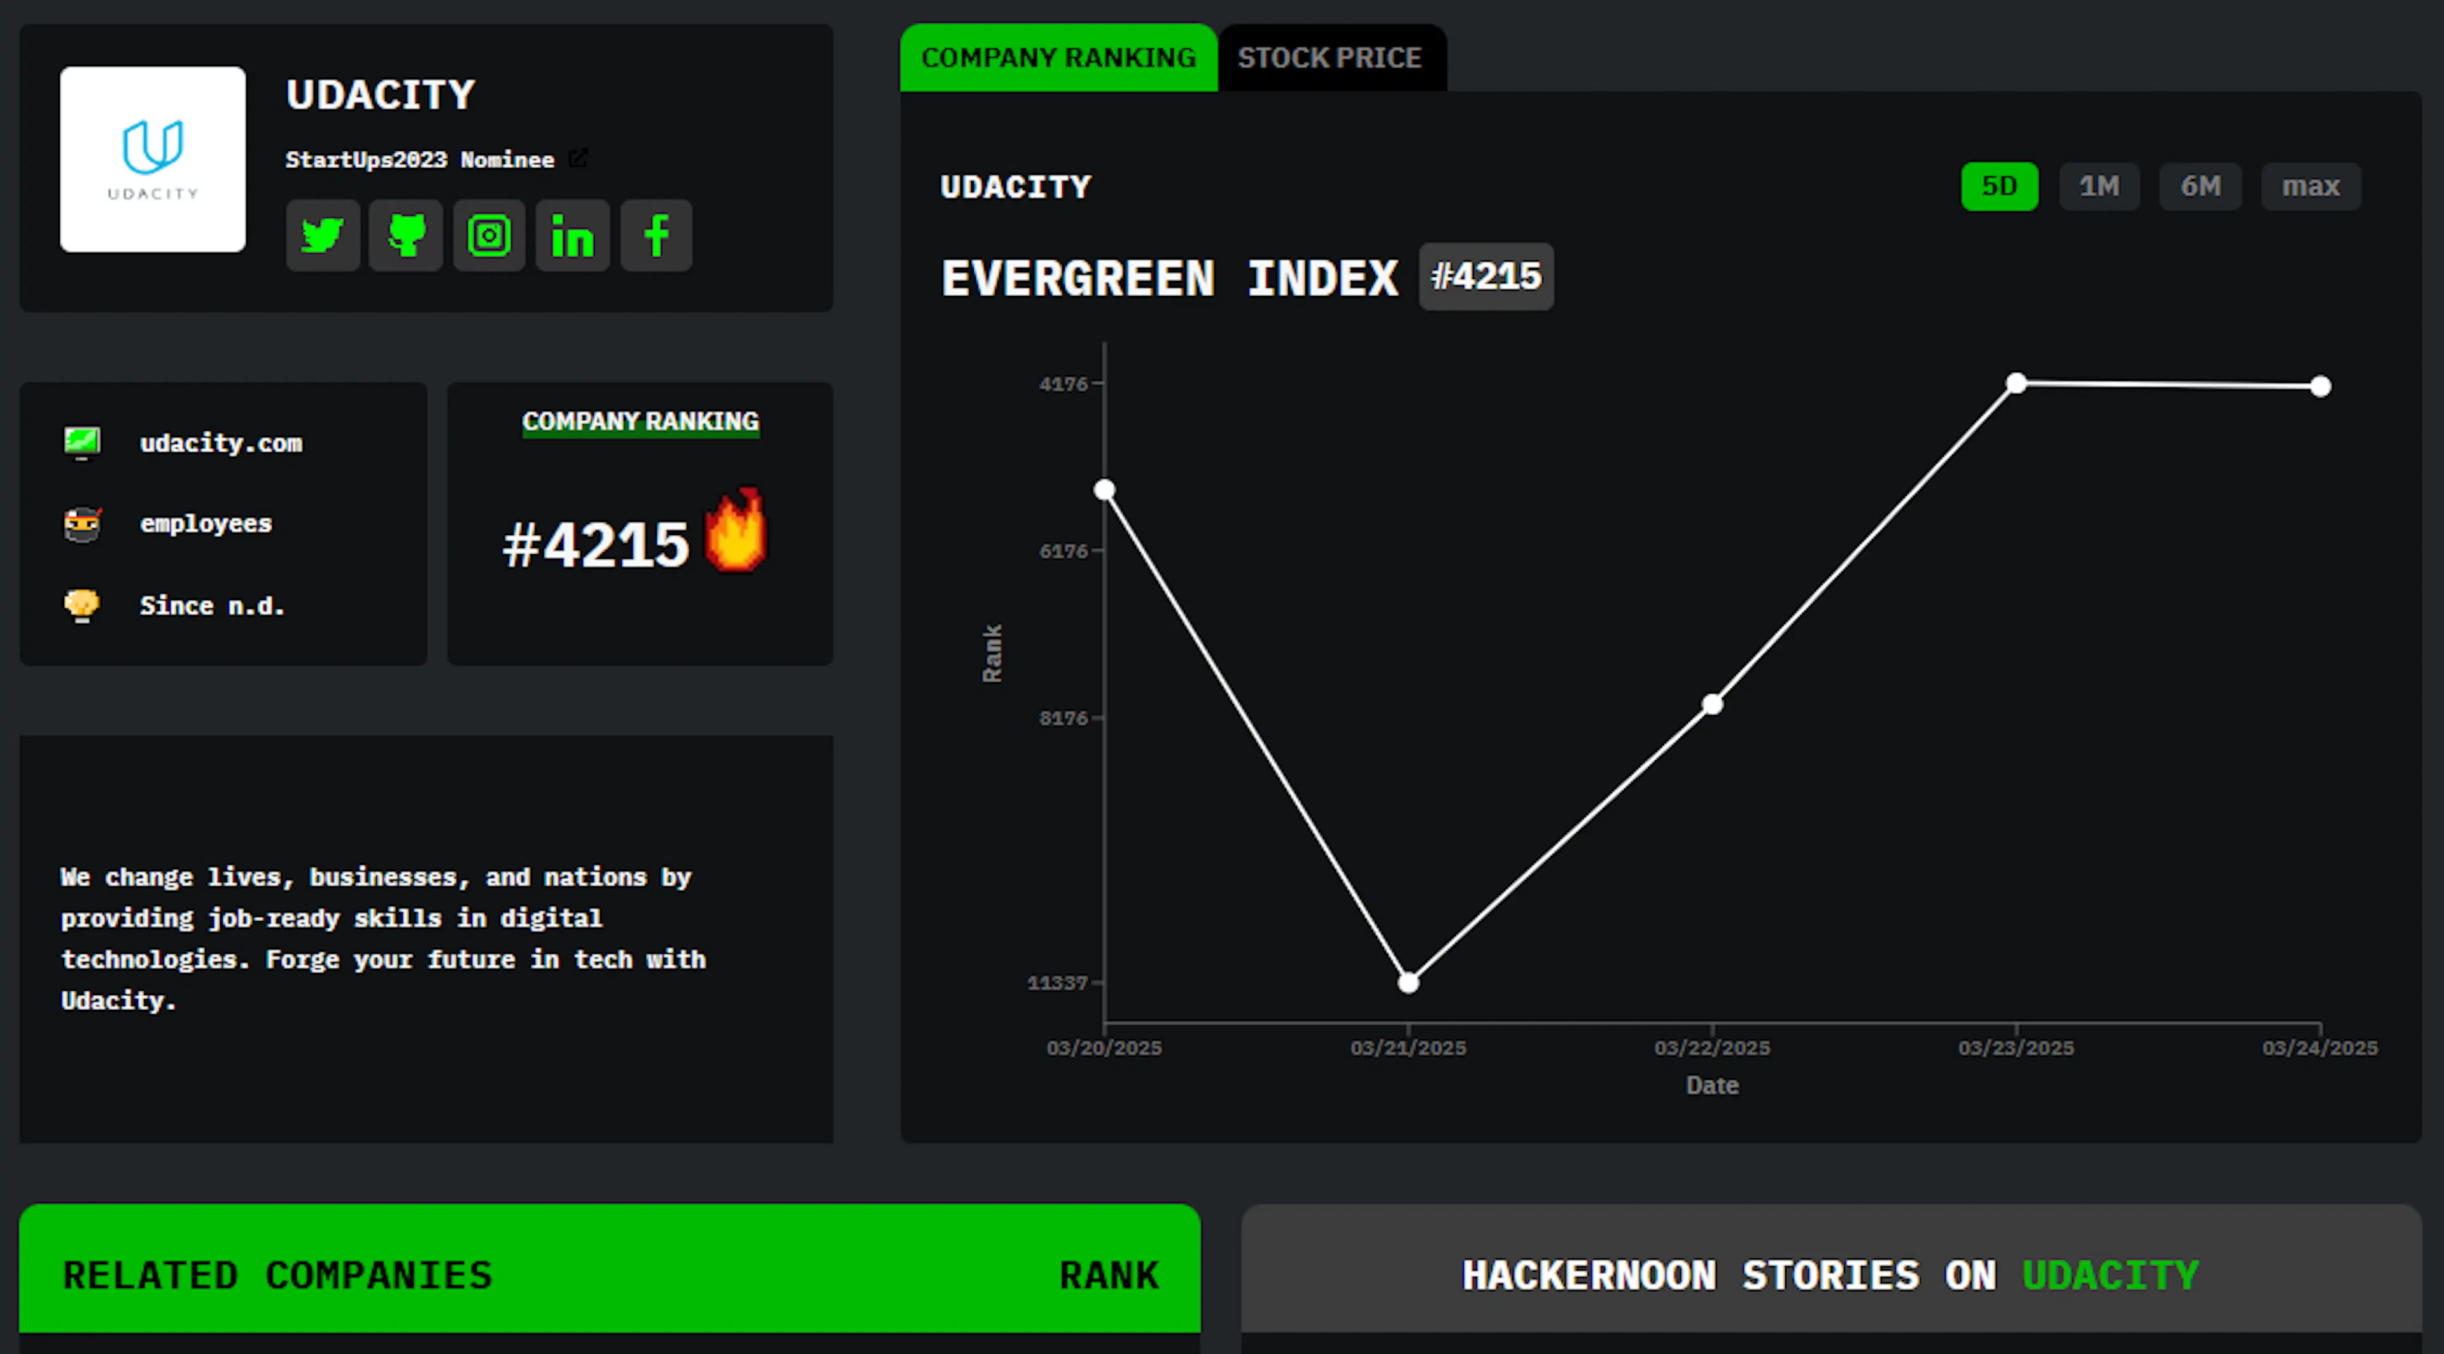
Task: Click the Evergreen Index #4215 badge
Action: (1487, 277)
